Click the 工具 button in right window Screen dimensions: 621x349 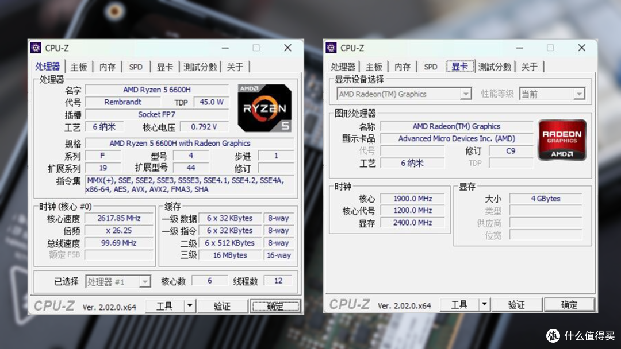459,305
